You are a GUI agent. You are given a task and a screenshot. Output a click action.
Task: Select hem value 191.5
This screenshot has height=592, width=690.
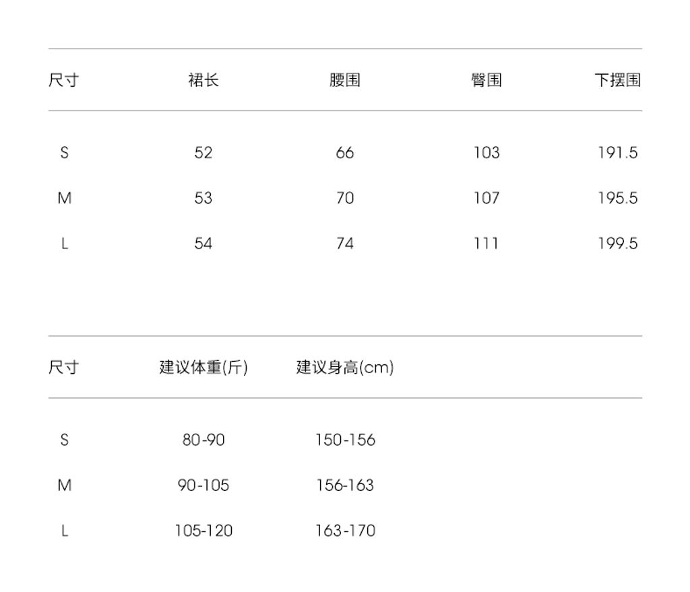tap(617, 153)
